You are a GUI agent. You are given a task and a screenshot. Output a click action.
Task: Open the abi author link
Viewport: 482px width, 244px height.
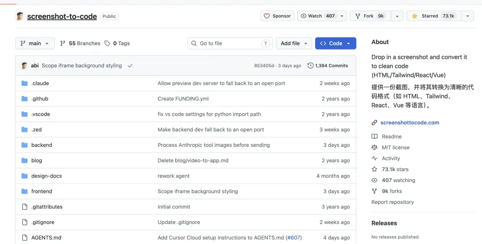(x=35, y=65)
